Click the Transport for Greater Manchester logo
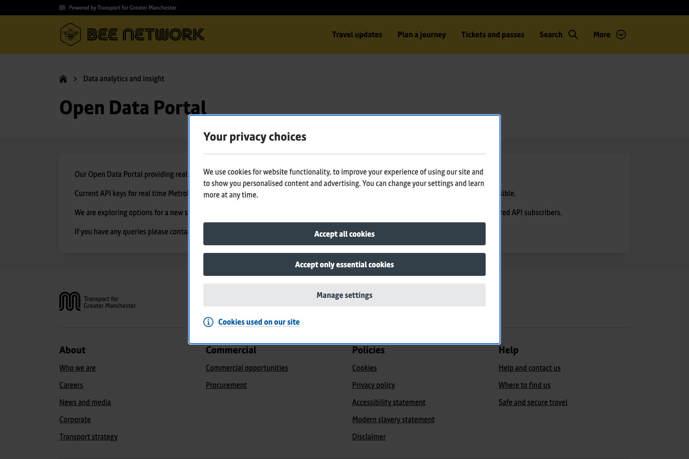This screenshot has height=459, width=689. click(x=98, y=302)
